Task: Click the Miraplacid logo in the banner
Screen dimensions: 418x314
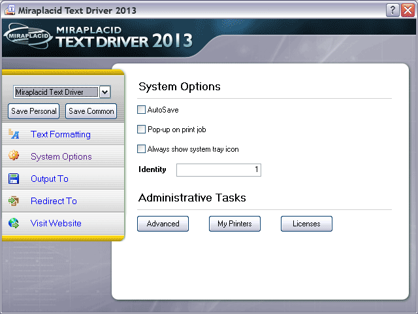Action: (x=27, y=36)
